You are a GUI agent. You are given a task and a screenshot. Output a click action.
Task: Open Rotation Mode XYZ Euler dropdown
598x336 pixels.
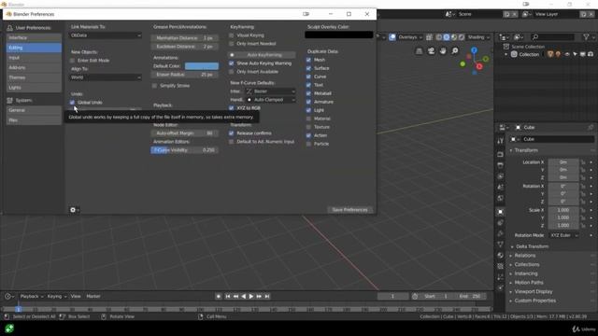pyautogui.click(x=563, y=235)
